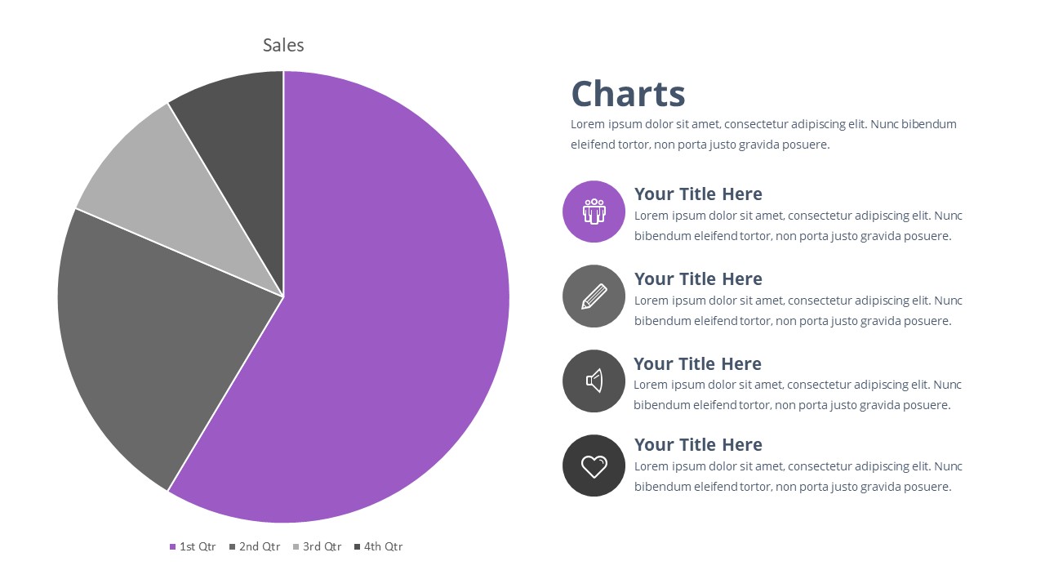
Task: Select the pencil icon circle
Action: tap(594, 296)
